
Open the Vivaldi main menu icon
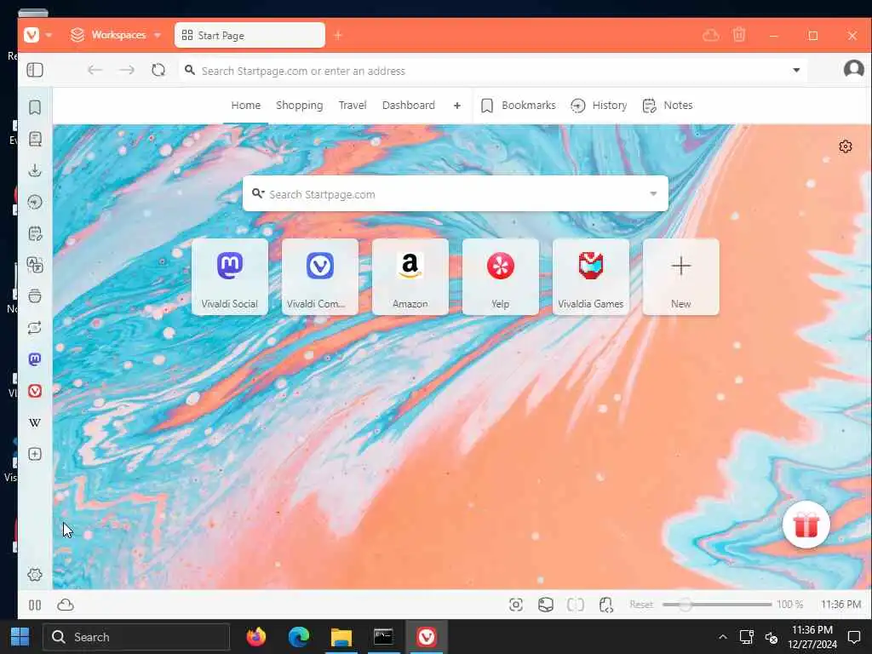pos(32,35)
